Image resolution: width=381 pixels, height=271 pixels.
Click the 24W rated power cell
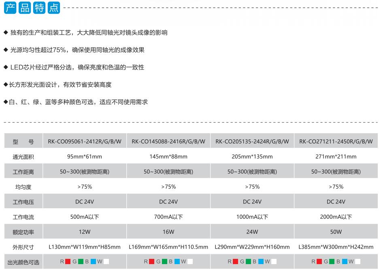(252, 232)
